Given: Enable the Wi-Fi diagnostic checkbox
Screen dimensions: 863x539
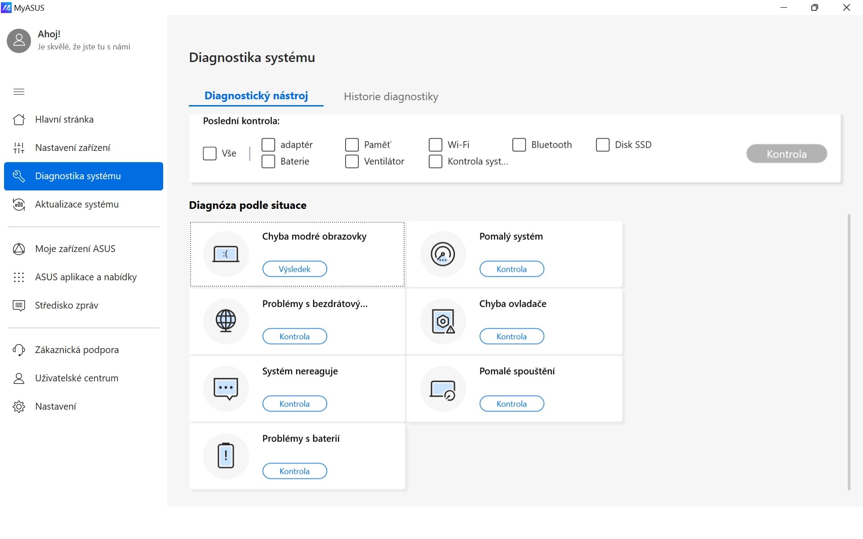Looking at the screenshot, I should 435,145.
